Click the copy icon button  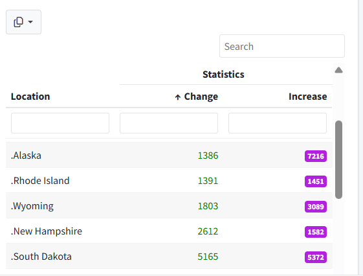(23, 22)
